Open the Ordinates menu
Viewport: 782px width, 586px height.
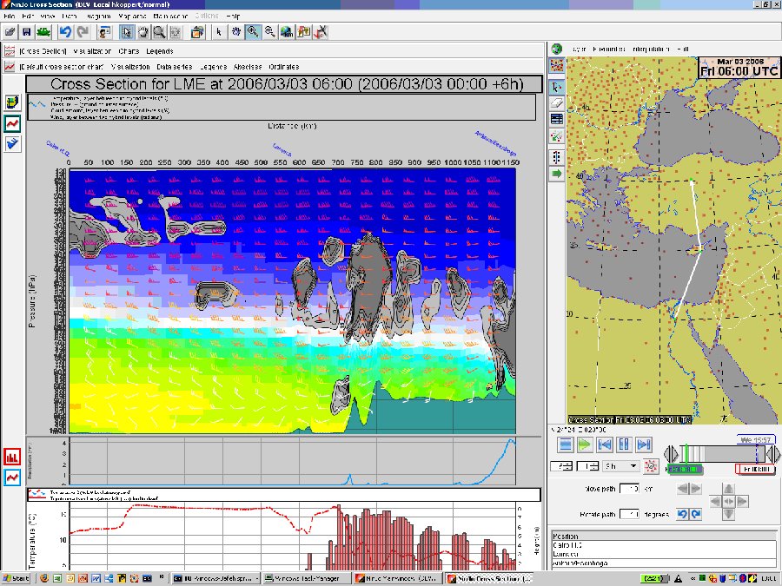tap(284, 67)
